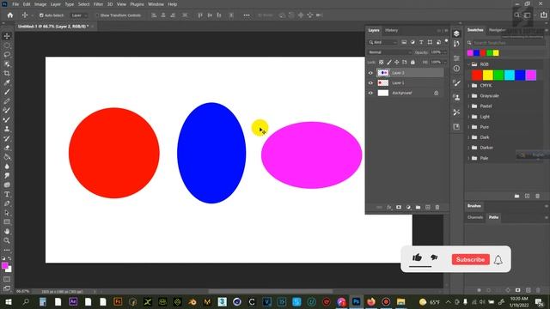The image size is (550, 309).
Task: Select the Eraser tool
Action: [7, 148]
